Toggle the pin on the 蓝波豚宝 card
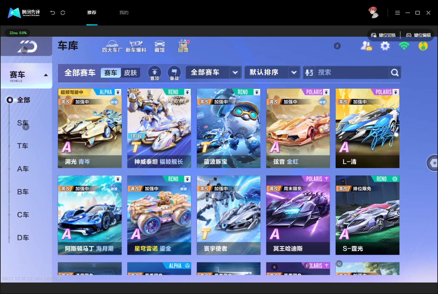 (257, 92)
